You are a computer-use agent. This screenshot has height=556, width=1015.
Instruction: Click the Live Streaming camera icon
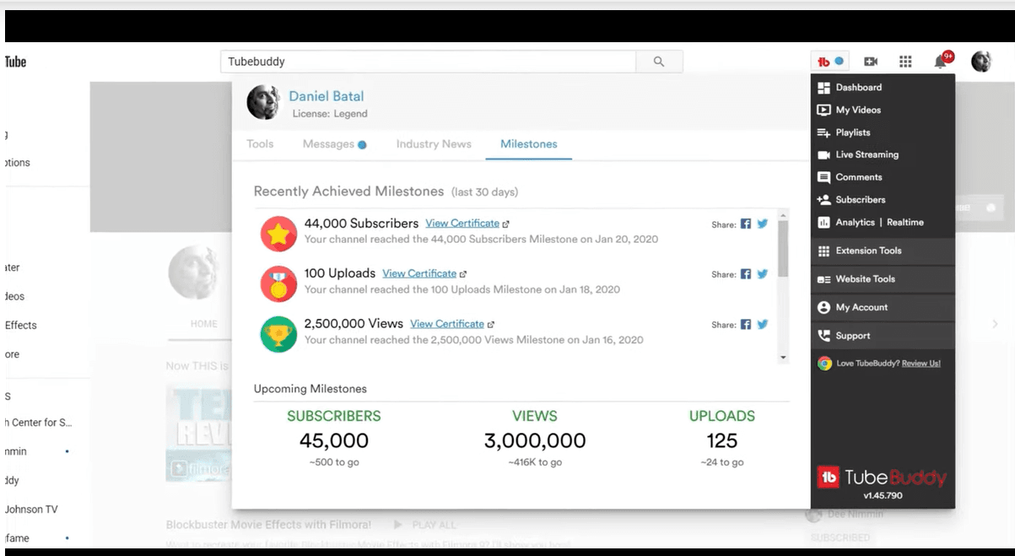pos(824,154)
